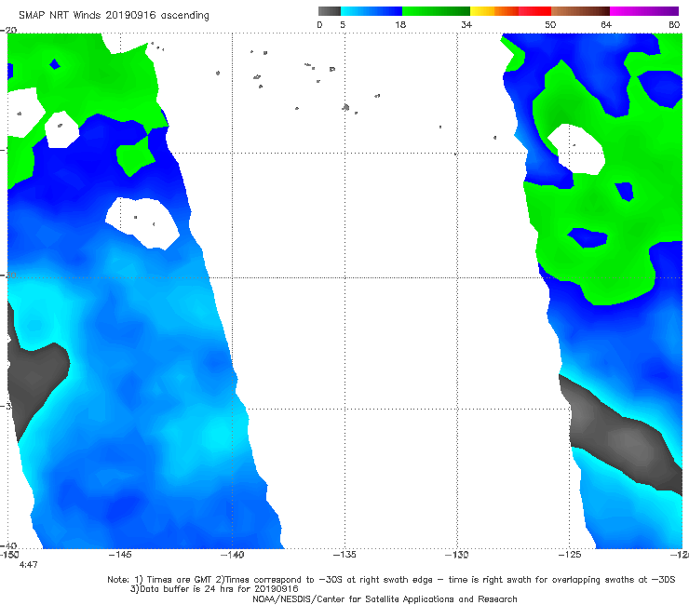Viewport: 689px width, 605px height.
Task: Click the note line 'Times are GMT'
Action: pyautogui.click(x=180, y=580)
